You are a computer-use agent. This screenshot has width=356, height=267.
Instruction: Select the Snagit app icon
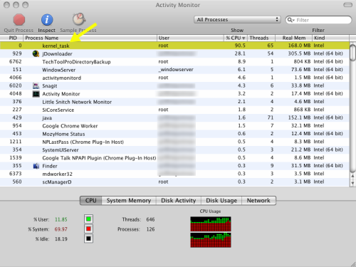[x=36, y=85]
